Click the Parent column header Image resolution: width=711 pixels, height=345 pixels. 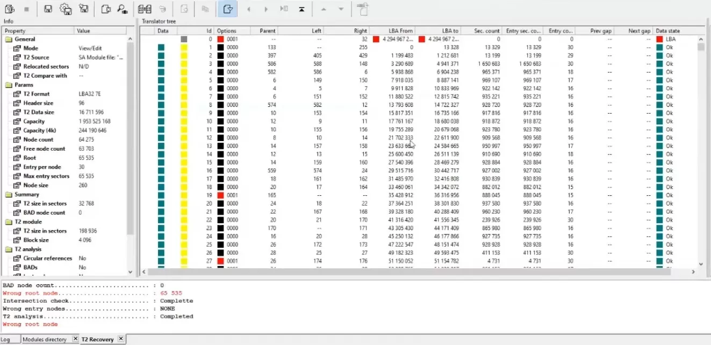coord(264,31)
